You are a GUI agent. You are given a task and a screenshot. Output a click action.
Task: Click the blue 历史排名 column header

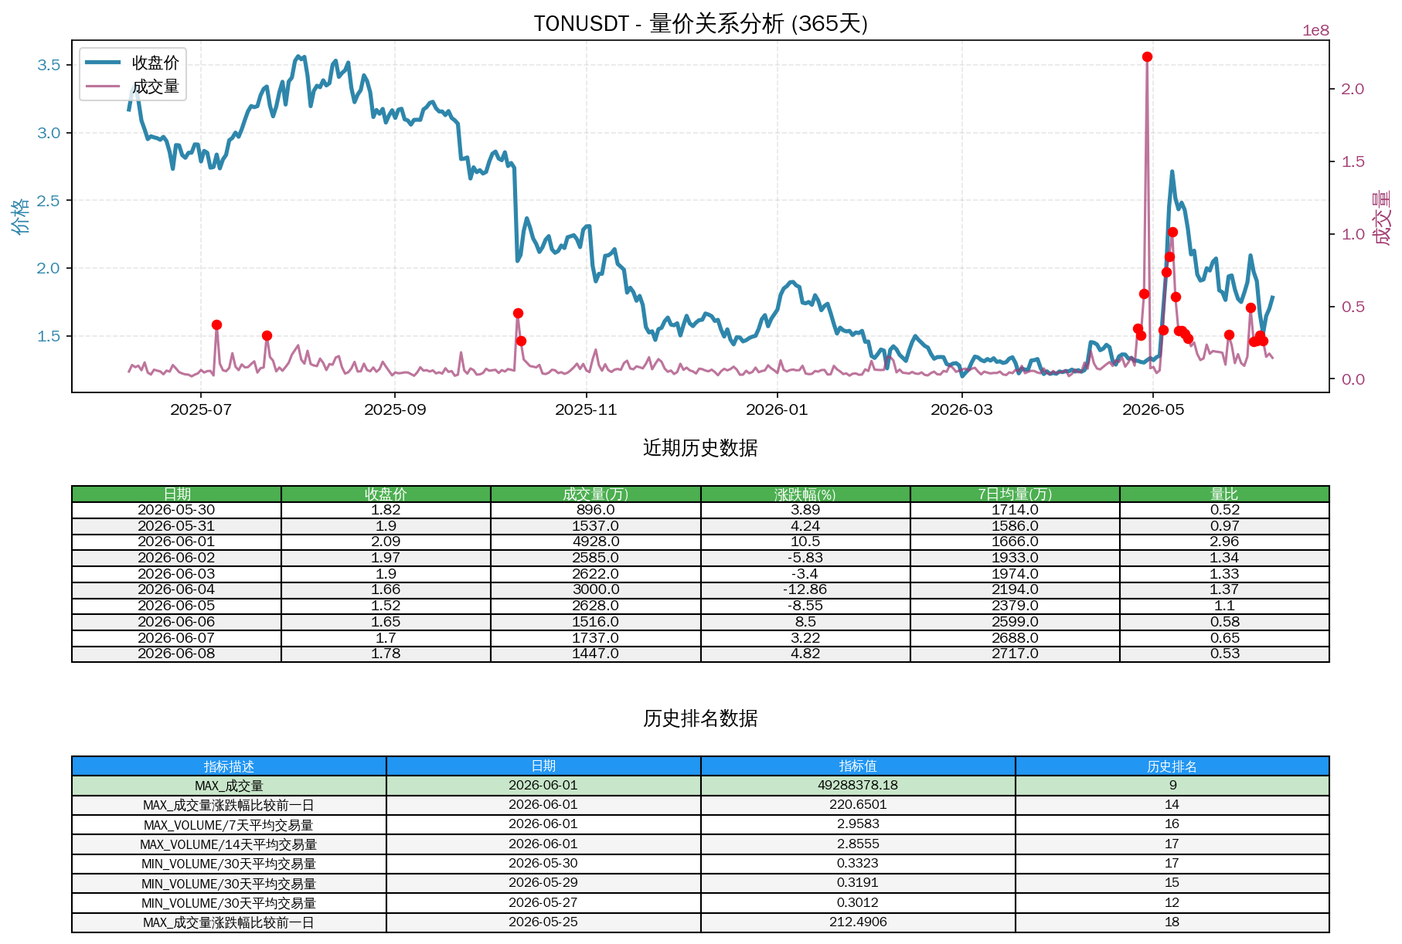[1172, 766]
